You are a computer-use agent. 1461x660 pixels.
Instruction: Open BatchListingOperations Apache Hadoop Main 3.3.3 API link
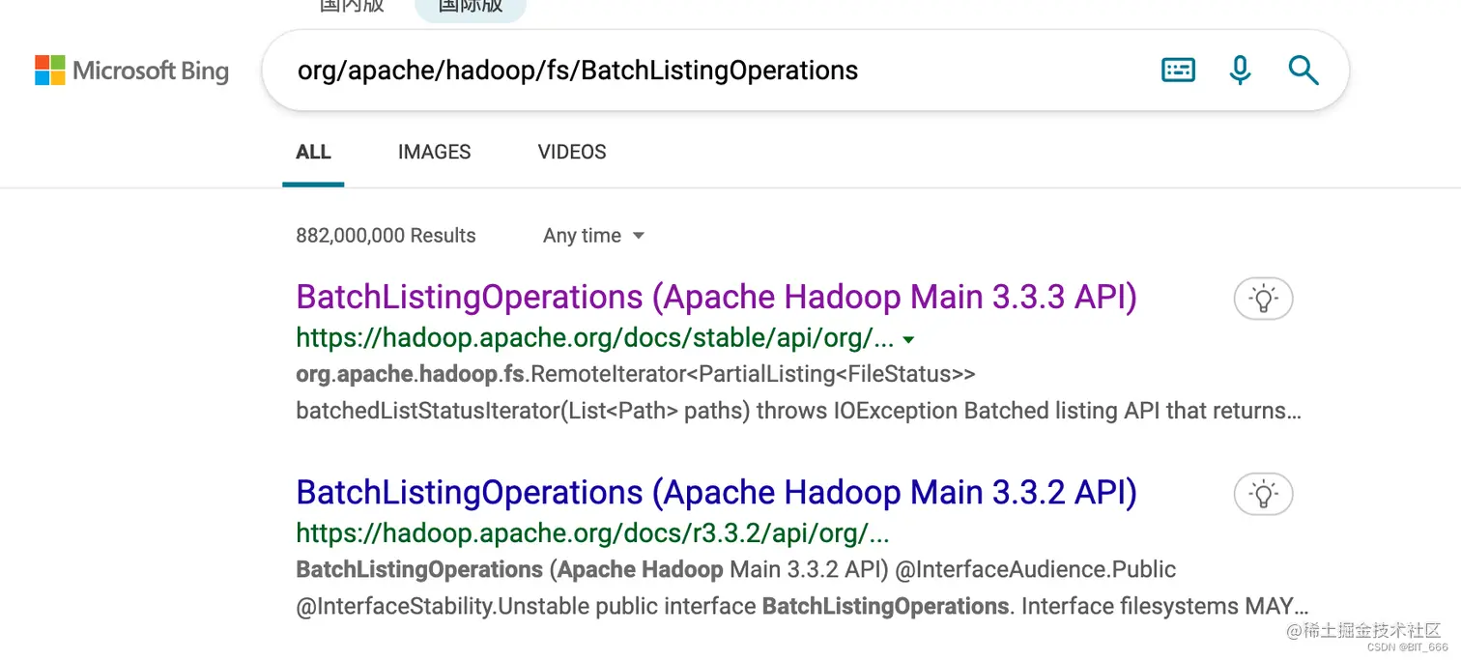point(716,297)
